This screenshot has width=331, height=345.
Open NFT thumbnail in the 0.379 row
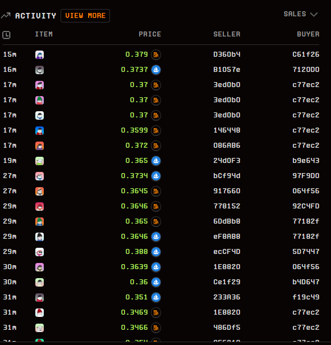coord(39,55)
